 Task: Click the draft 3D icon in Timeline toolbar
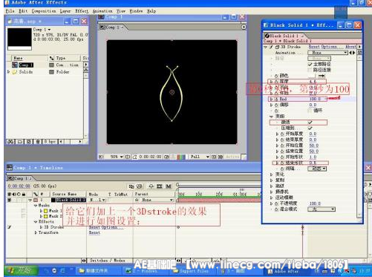tap(140, 186)
